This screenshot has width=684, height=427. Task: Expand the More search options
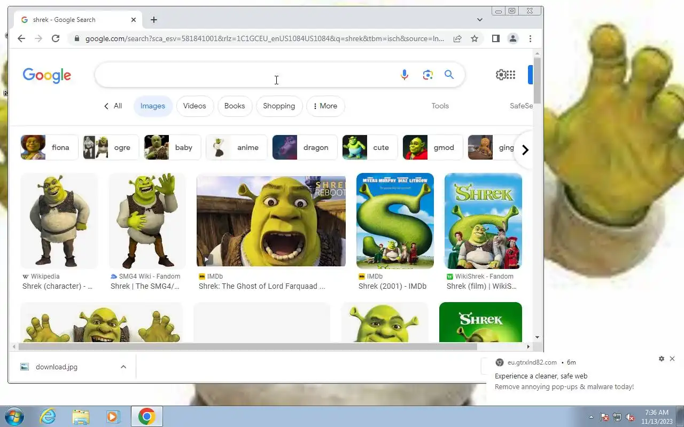pyautogui.click(x=325, y=106)
